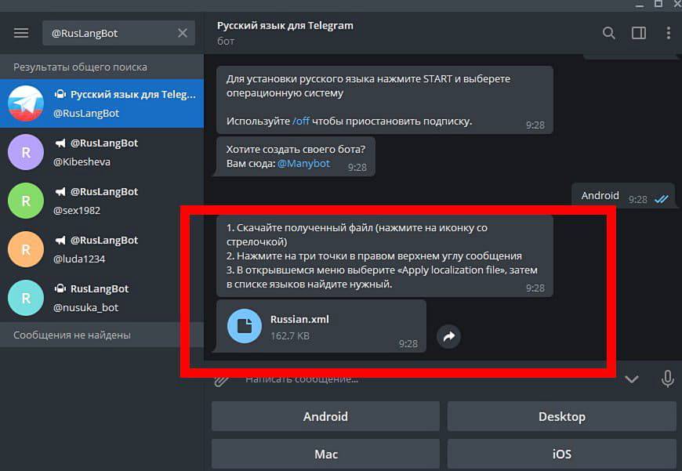Screen dimensions: 682x471
Task: Open the three-dot chat options menu
Action: coord(668,33)
